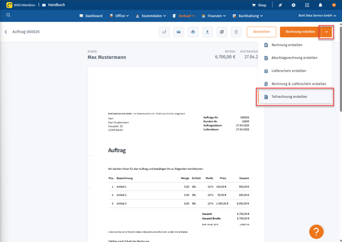
Task: Open the apps grid menu
Action: coord(307,5)
